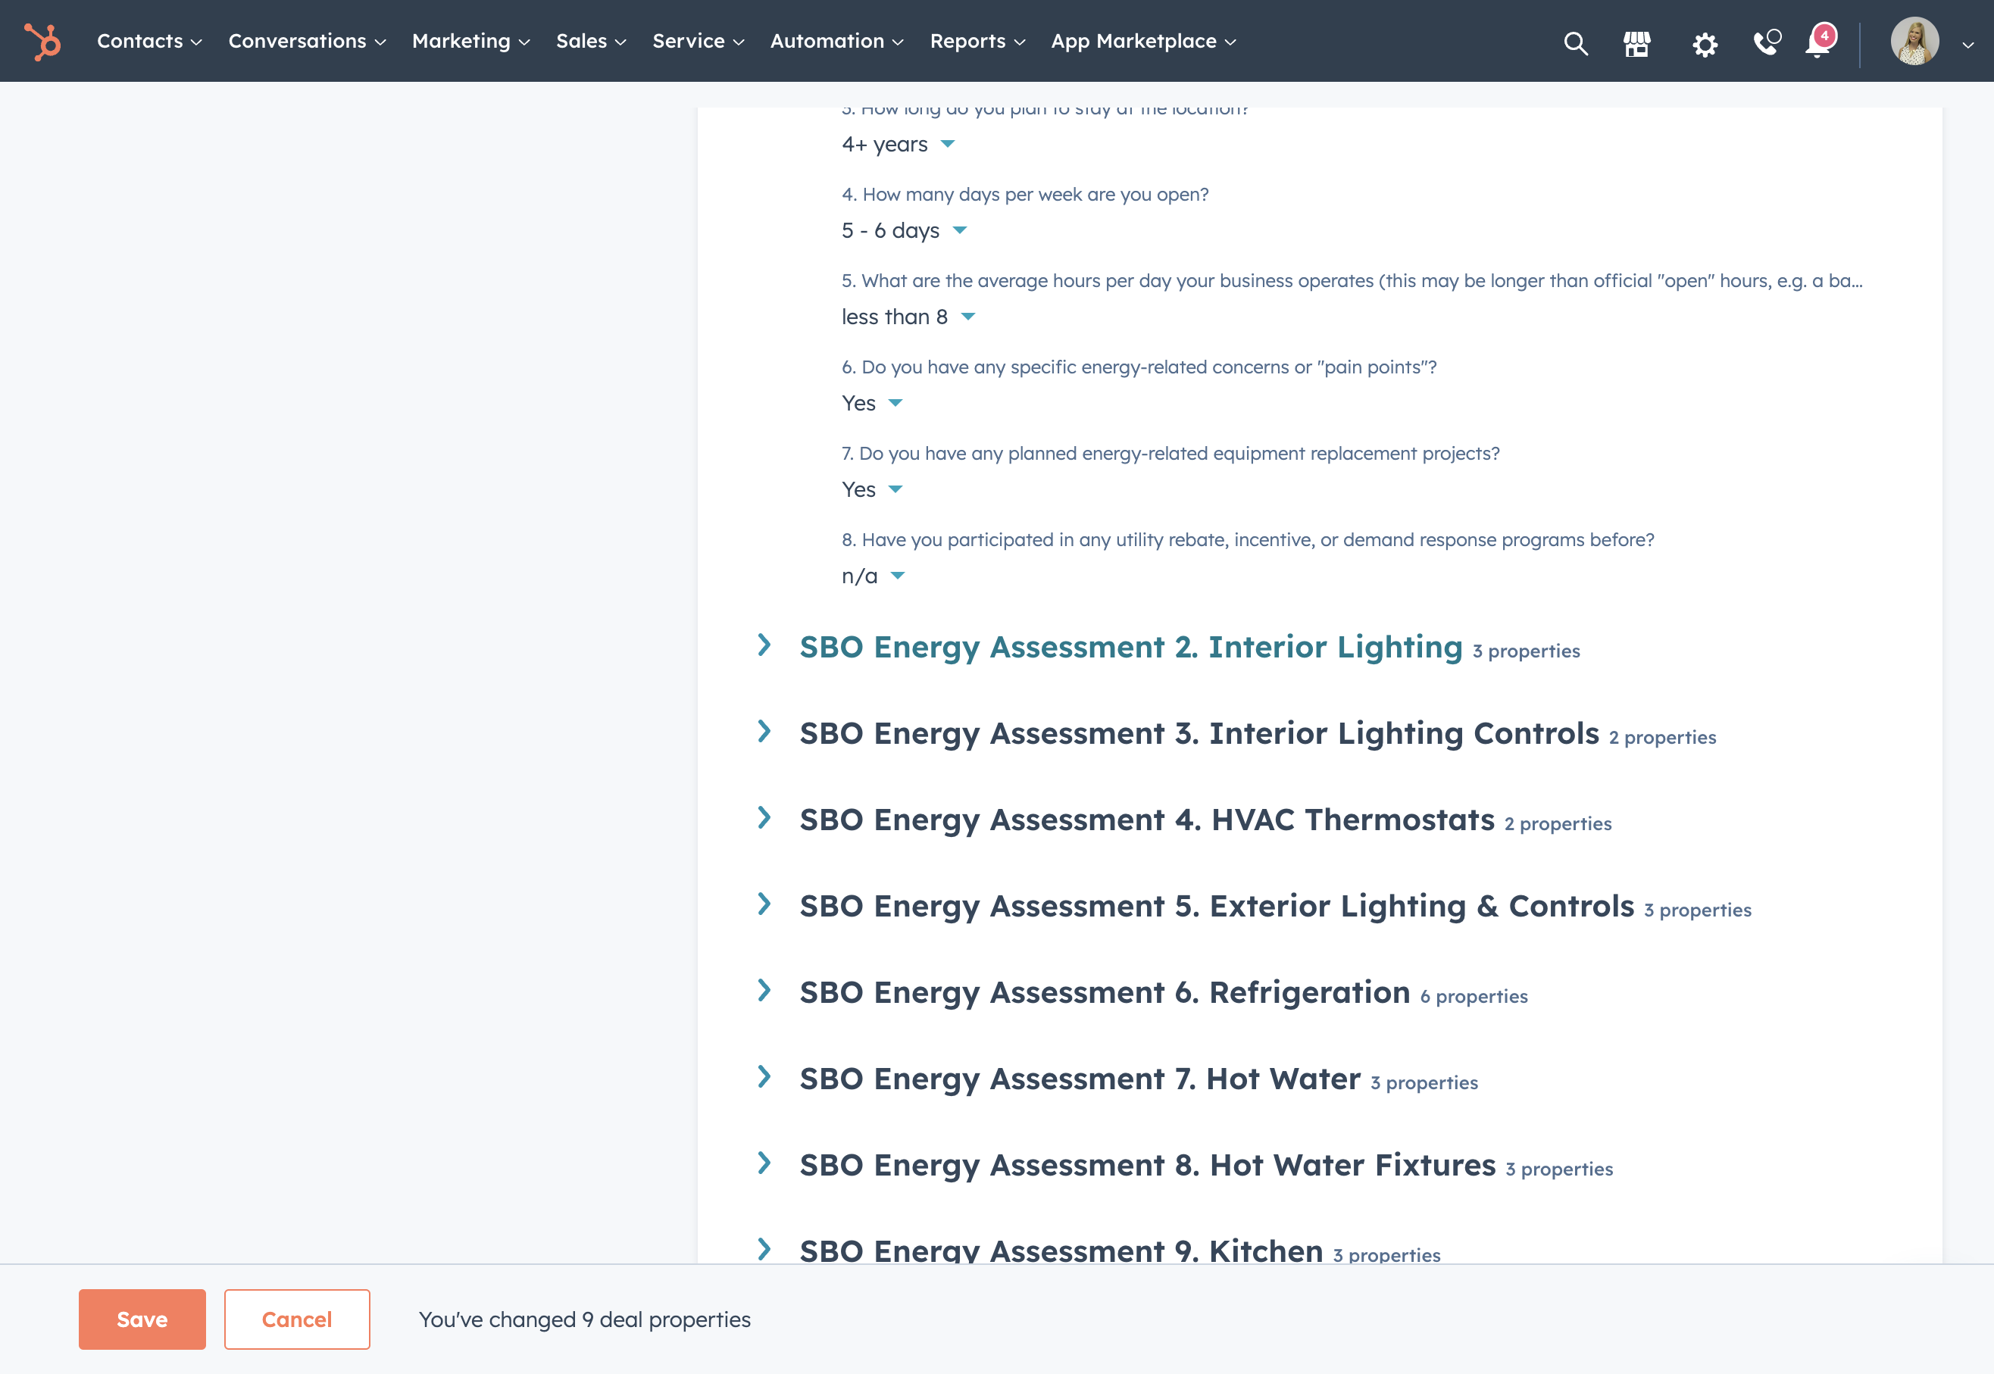Open the settings gear icon
Screen dimensions: 1994x1374
point(1705,44)
